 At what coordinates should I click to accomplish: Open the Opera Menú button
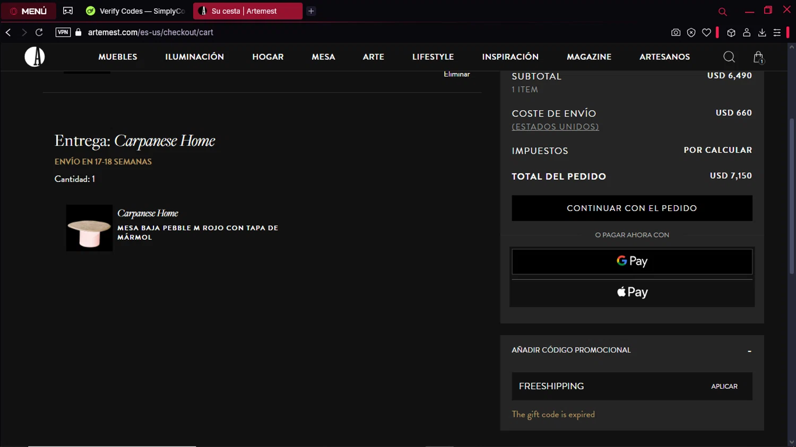coord(29,11)
